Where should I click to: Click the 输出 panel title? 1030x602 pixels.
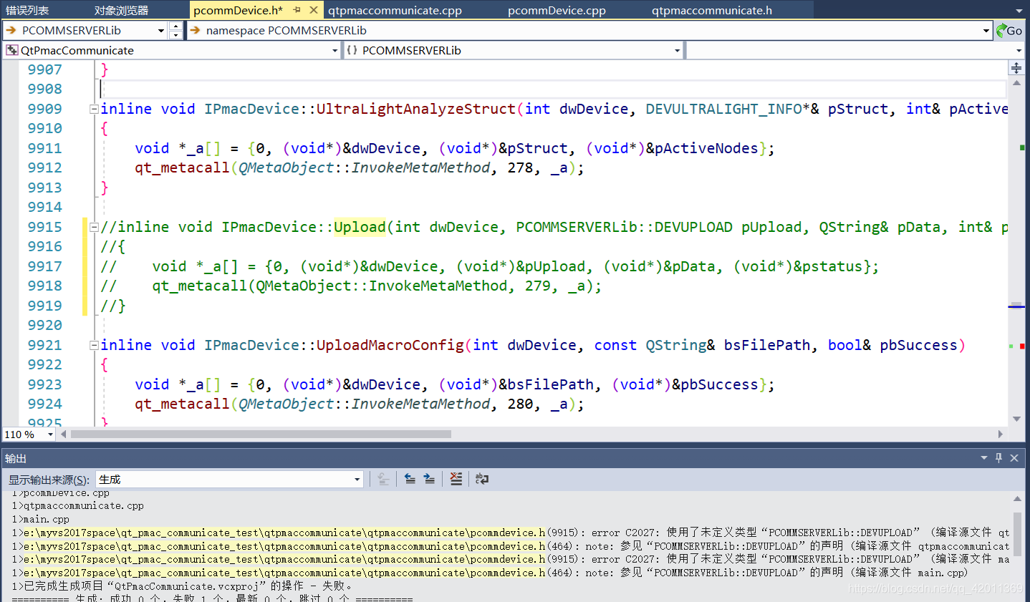tap(16, 458)
